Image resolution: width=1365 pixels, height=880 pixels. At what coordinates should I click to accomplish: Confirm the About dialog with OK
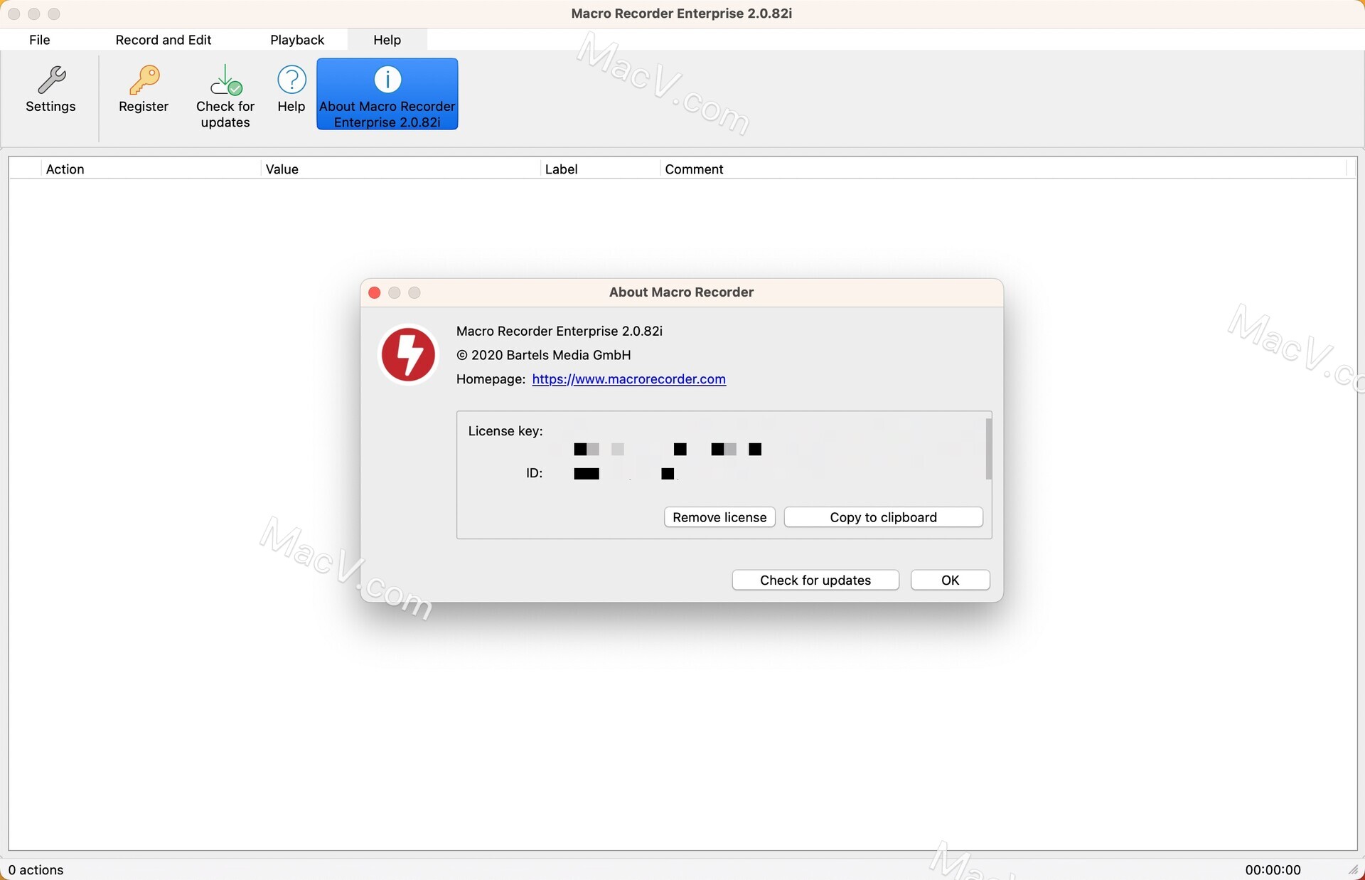pos(951,580)
